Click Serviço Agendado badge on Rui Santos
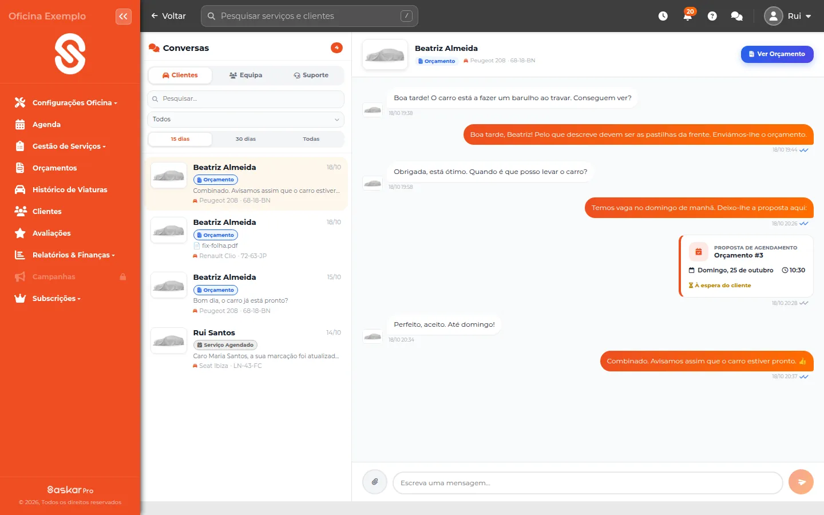The width and height of the screenshot is (824, 515). coord(225,345)
